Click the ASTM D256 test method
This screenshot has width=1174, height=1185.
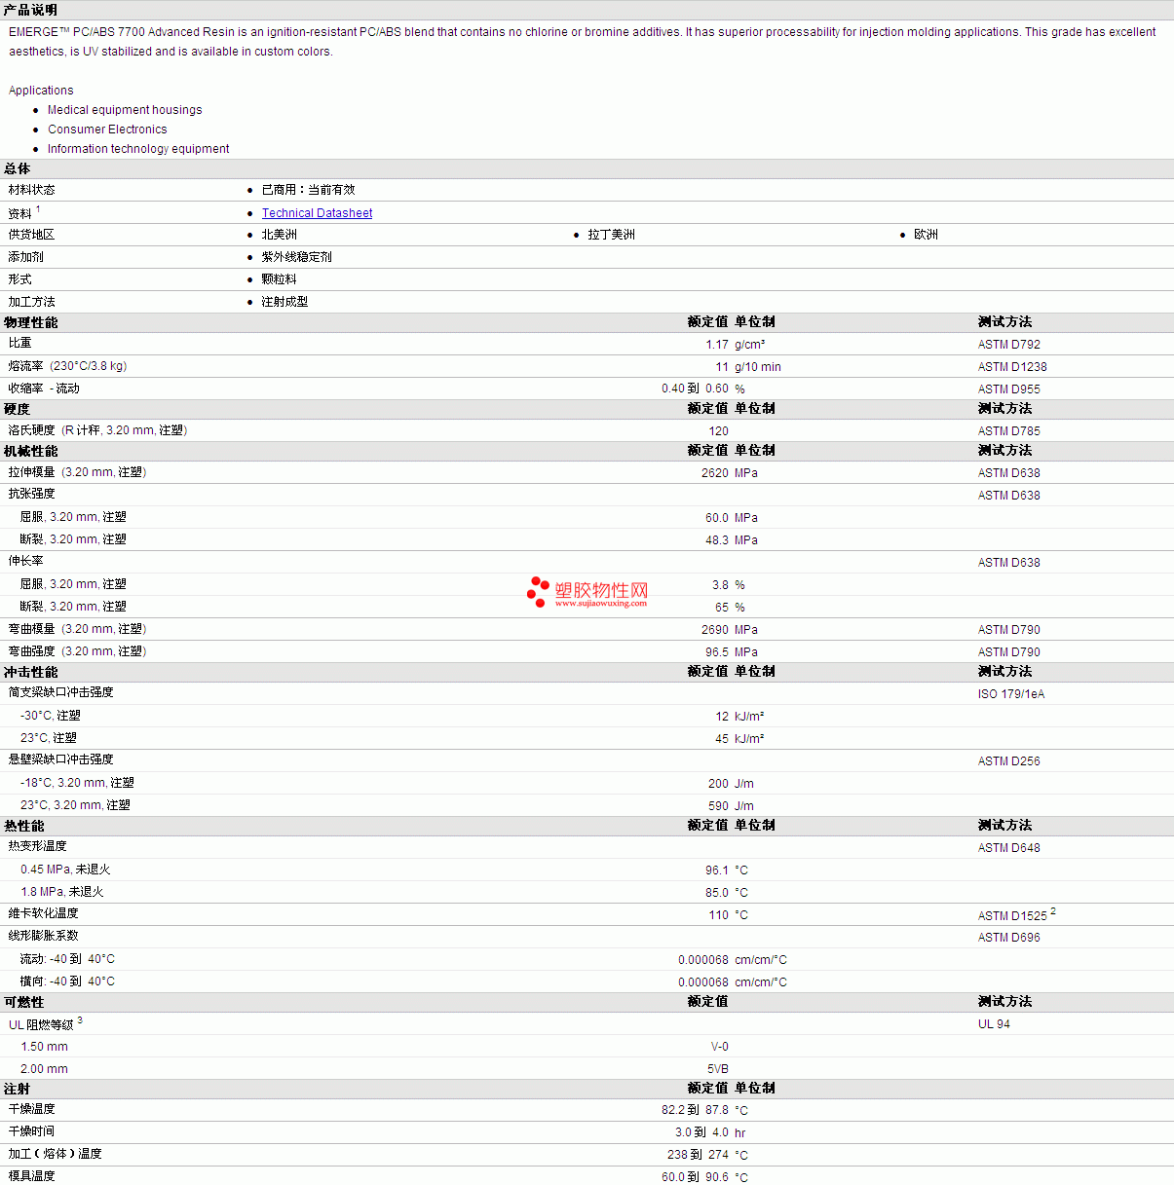click(x=1008, y=761)
